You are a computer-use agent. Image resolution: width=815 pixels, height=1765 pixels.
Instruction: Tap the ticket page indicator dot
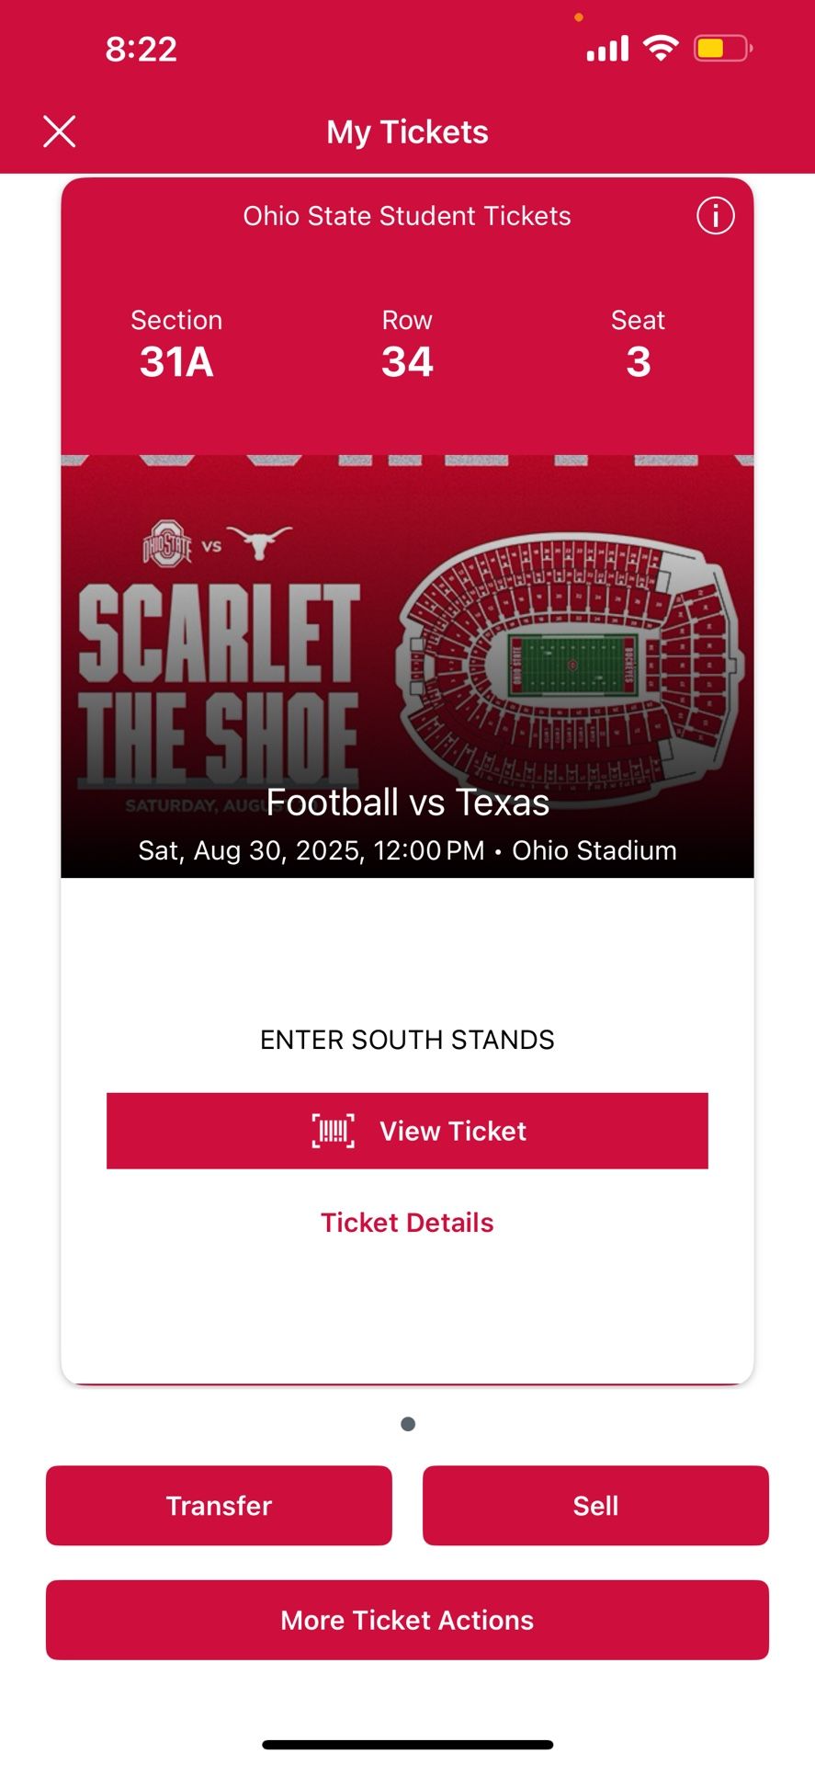click(x=408, y=1424)
